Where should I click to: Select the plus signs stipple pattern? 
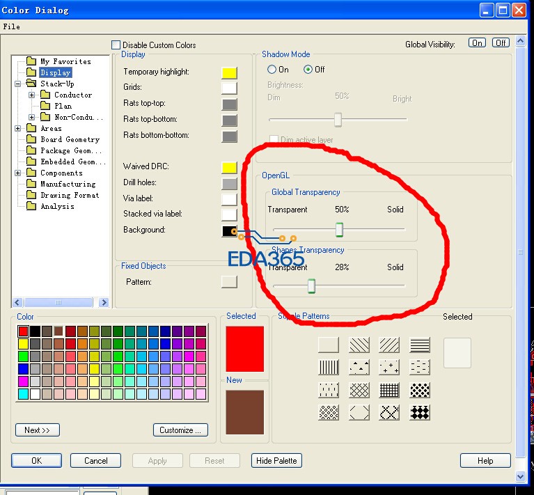(389, 368)
